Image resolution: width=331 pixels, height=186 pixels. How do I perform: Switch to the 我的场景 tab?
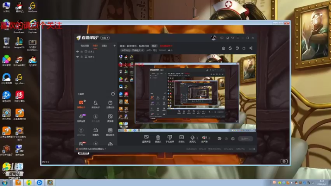point(85,46)
